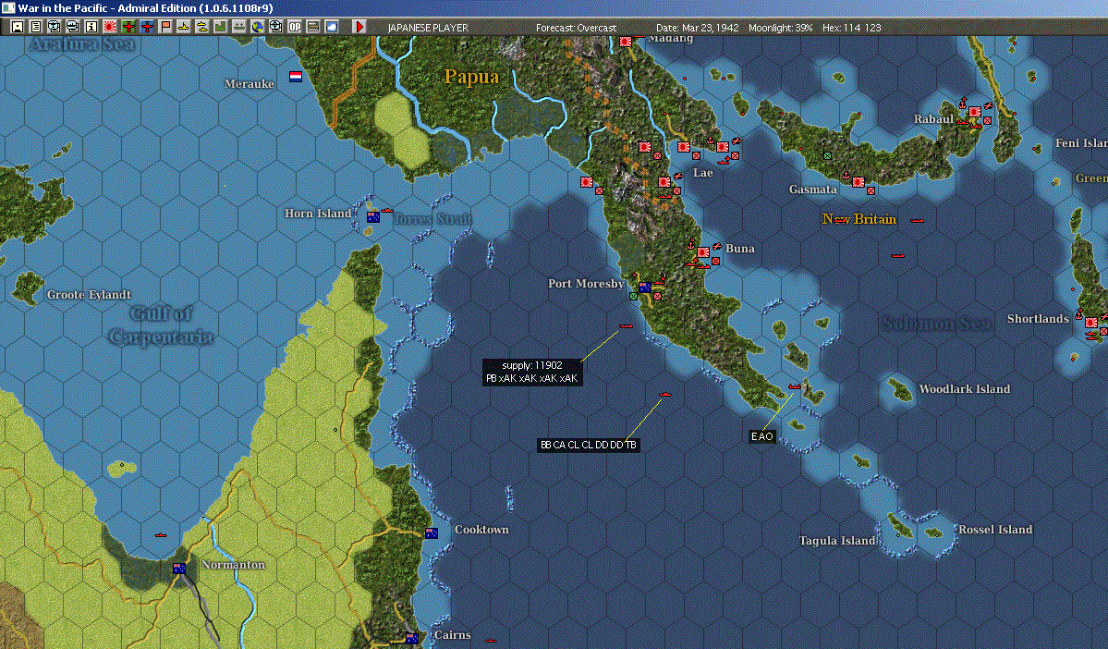Viewport: 1108px width, 649px height.
Task: Click the Japanese rising sun toolbar icon
Action: pos(110,27)
